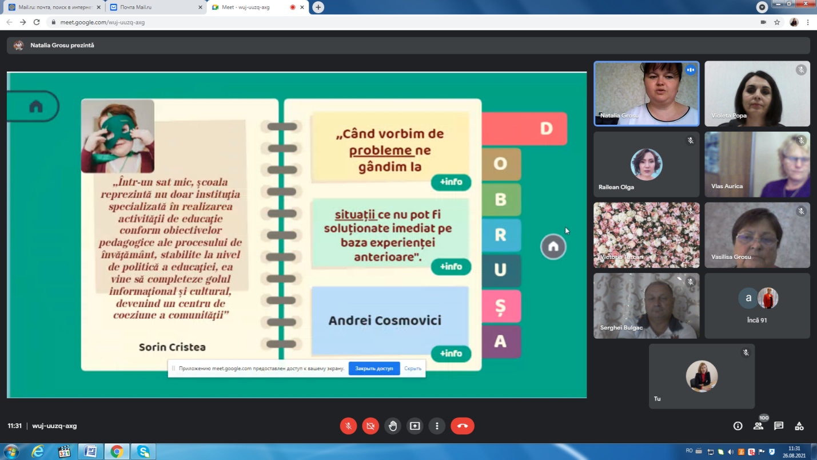Show the participants list icon
Viewport: 817px width, 460px height.
click(x=758, y=426)
